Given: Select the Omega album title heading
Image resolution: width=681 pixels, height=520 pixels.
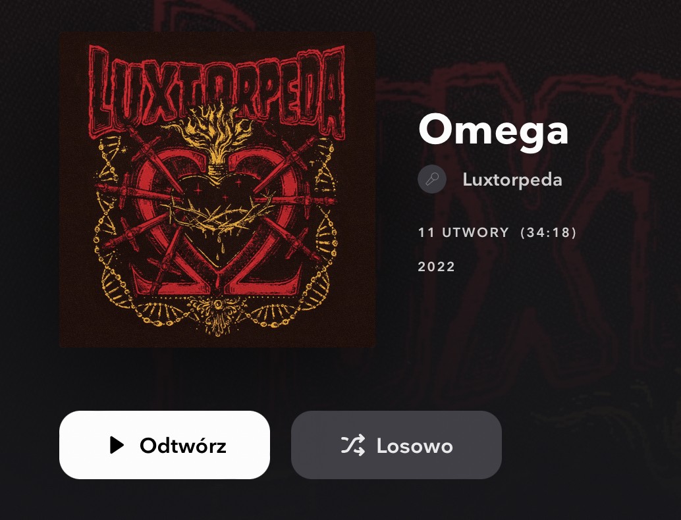Looking at the screenshot, I should [x=493, y=130].
